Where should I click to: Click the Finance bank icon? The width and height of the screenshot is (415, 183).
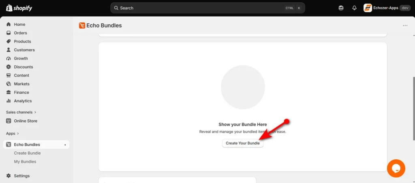(x=9, y=92)
